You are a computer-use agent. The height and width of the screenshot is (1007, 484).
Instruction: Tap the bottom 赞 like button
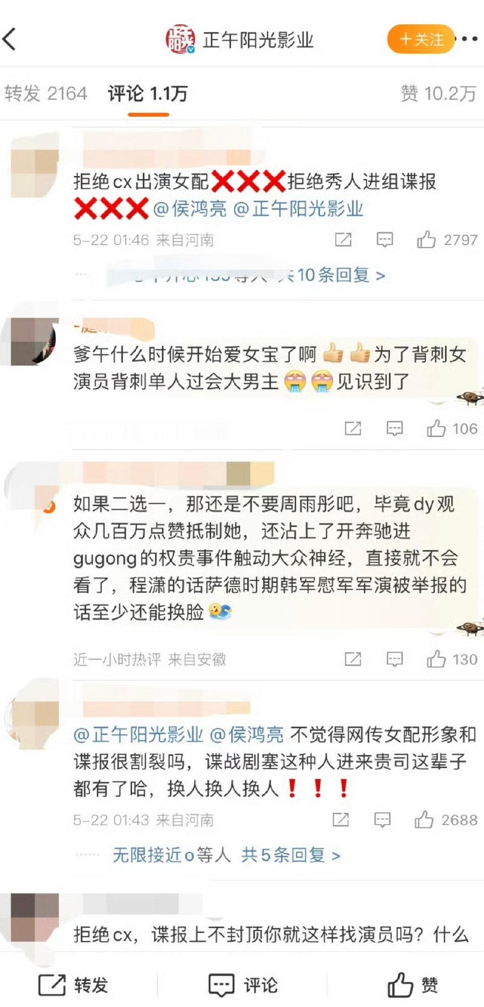point(413,985)
